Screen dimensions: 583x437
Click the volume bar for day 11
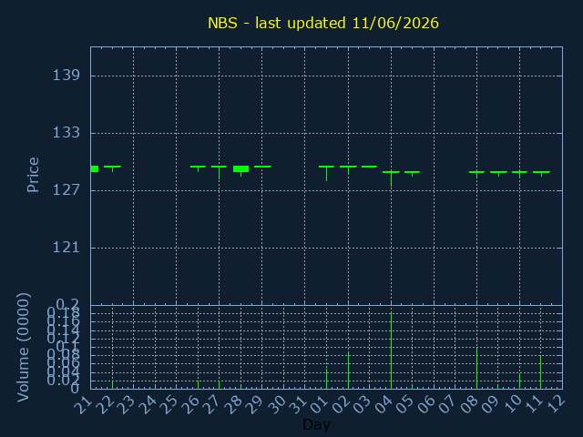541,372
